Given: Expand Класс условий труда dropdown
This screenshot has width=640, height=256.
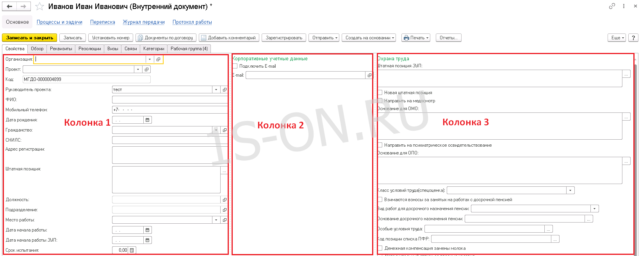Looking at the screenshot, I should pos(570,190).
